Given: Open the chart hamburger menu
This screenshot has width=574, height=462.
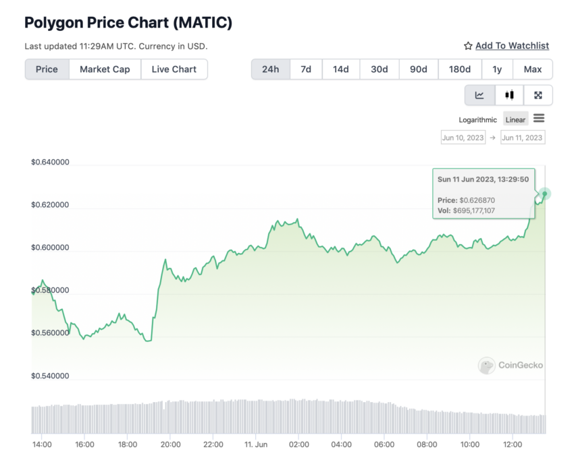Looking at the screenshot, I should tap(538, 119).
